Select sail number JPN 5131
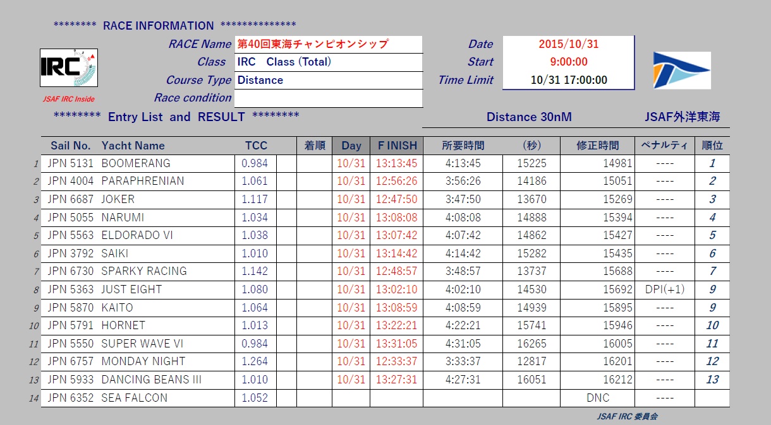 pos(70,163)
